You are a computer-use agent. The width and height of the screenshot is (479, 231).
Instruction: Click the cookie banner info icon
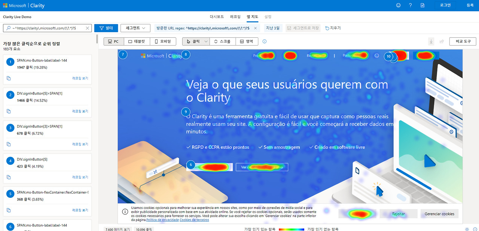point(125,211)
